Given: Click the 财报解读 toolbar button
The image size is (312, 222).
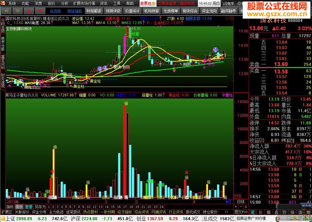Looking at the screenshot, I should 94,11.
